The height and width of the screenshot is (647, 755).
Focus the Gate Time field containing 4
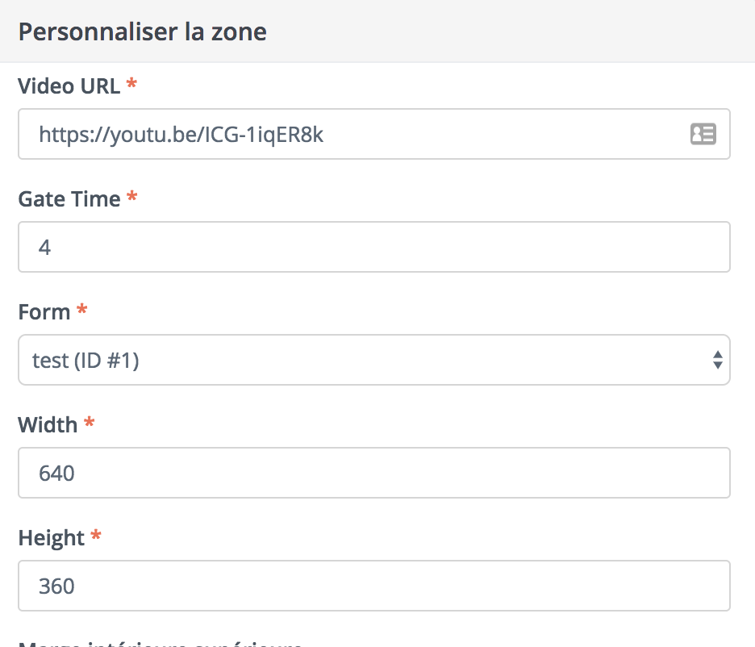pos(374,247)
